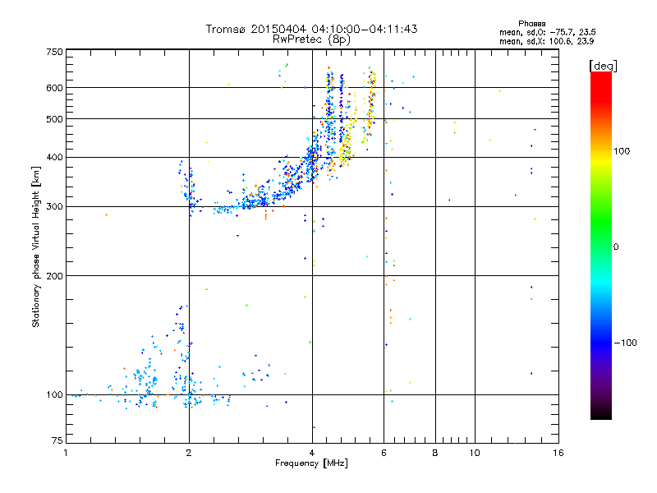
Task: Click the "8" MHz tick label on frequency axis
Action: point(435,453)
